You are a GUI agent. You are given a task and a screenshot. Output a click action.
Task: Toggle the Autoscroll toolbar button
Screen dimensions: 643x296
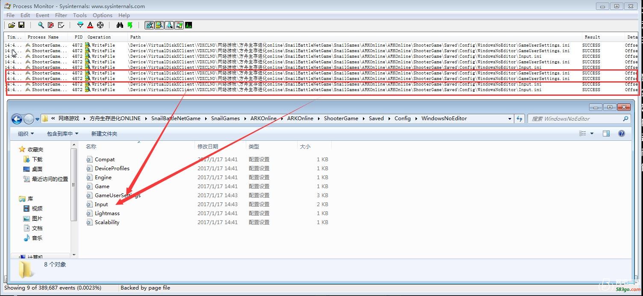51,25
